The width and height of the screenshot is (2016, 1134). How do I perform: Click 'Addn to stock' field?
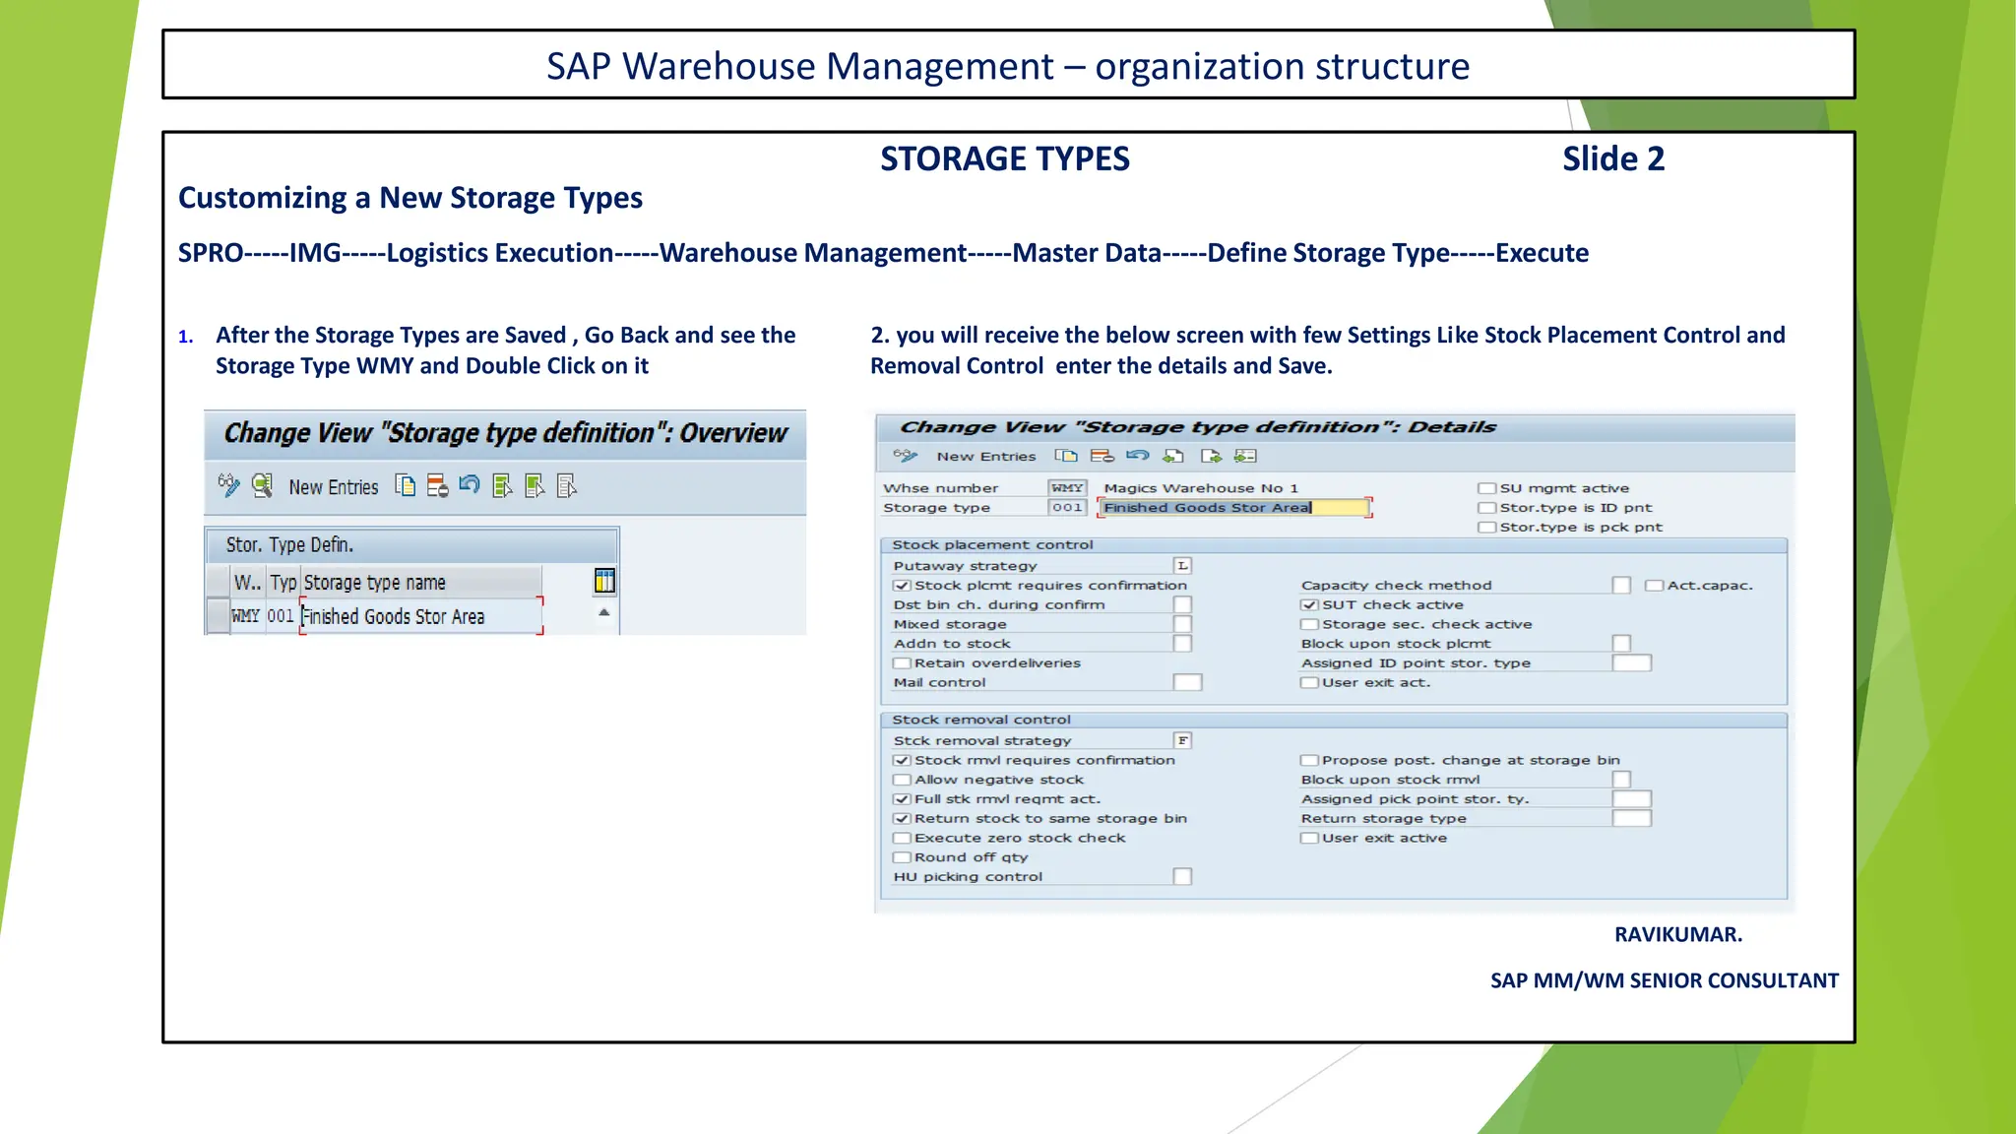click(1182, 644)
